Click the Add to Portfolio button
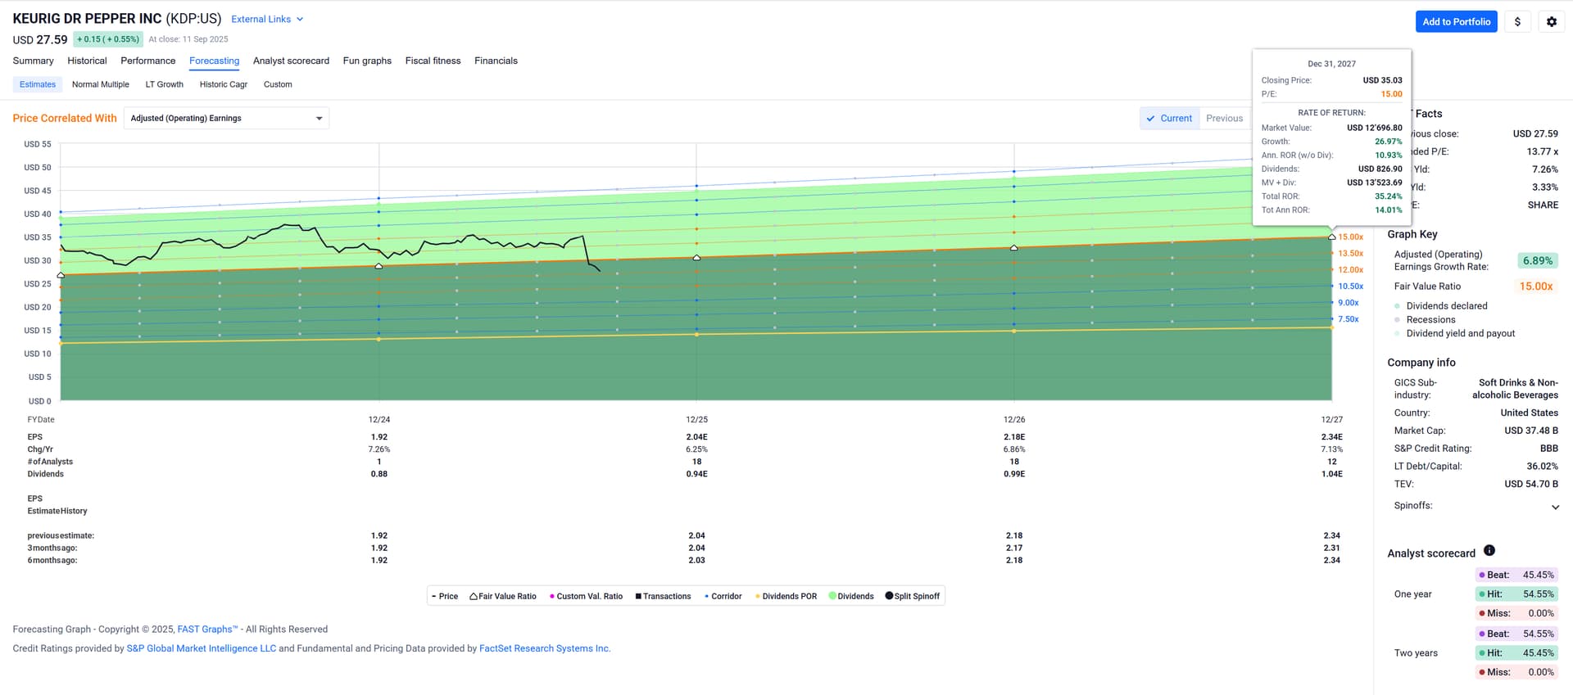This screenshot has width=1573, height=695. (1455, 22)
